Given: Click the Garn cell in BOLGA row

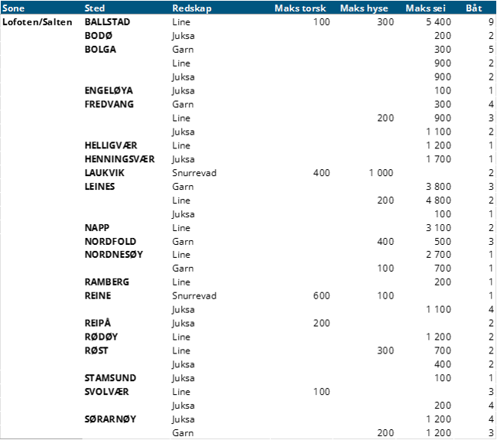Looking at the screenshot, I should [183, 49].
